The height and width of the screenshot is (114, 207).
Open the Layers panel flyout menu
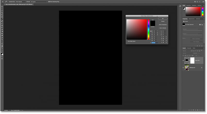(x=204, y=48)
